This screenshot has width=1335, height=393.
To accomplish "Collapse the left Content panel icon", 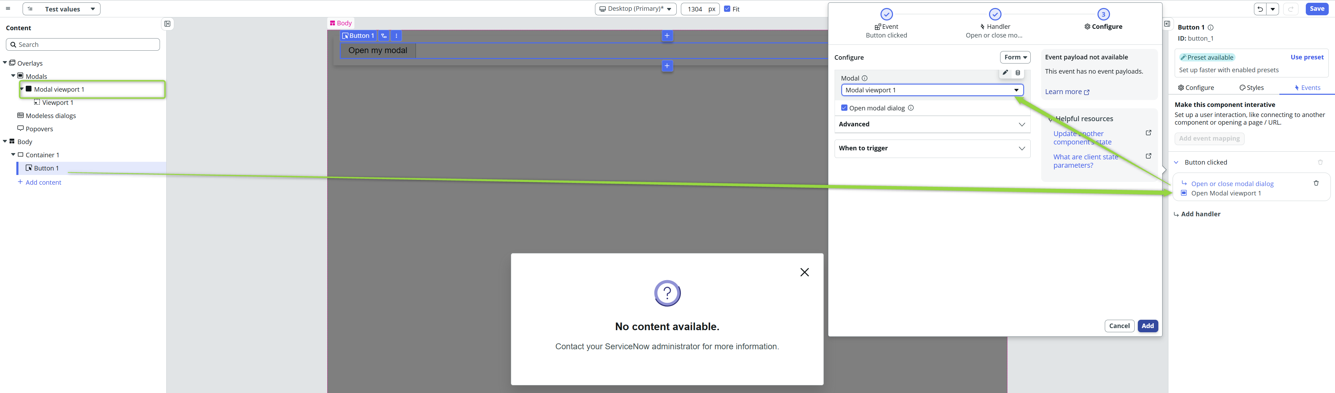I will pyautogui.click(x=167, y=24).
